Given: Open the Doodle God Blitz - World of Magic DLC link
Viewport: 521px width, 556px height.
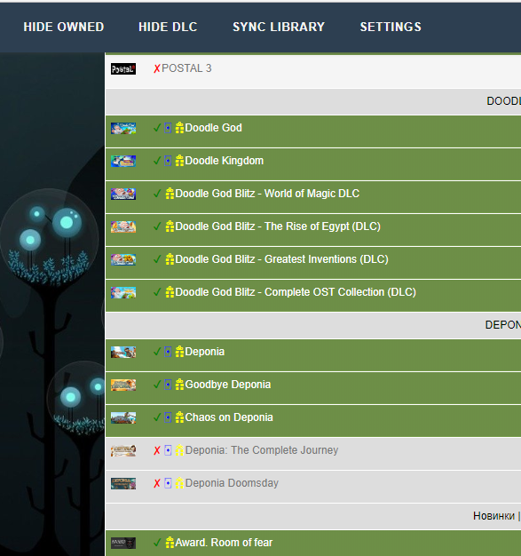Looking at the screenshot, I should 267,194.
